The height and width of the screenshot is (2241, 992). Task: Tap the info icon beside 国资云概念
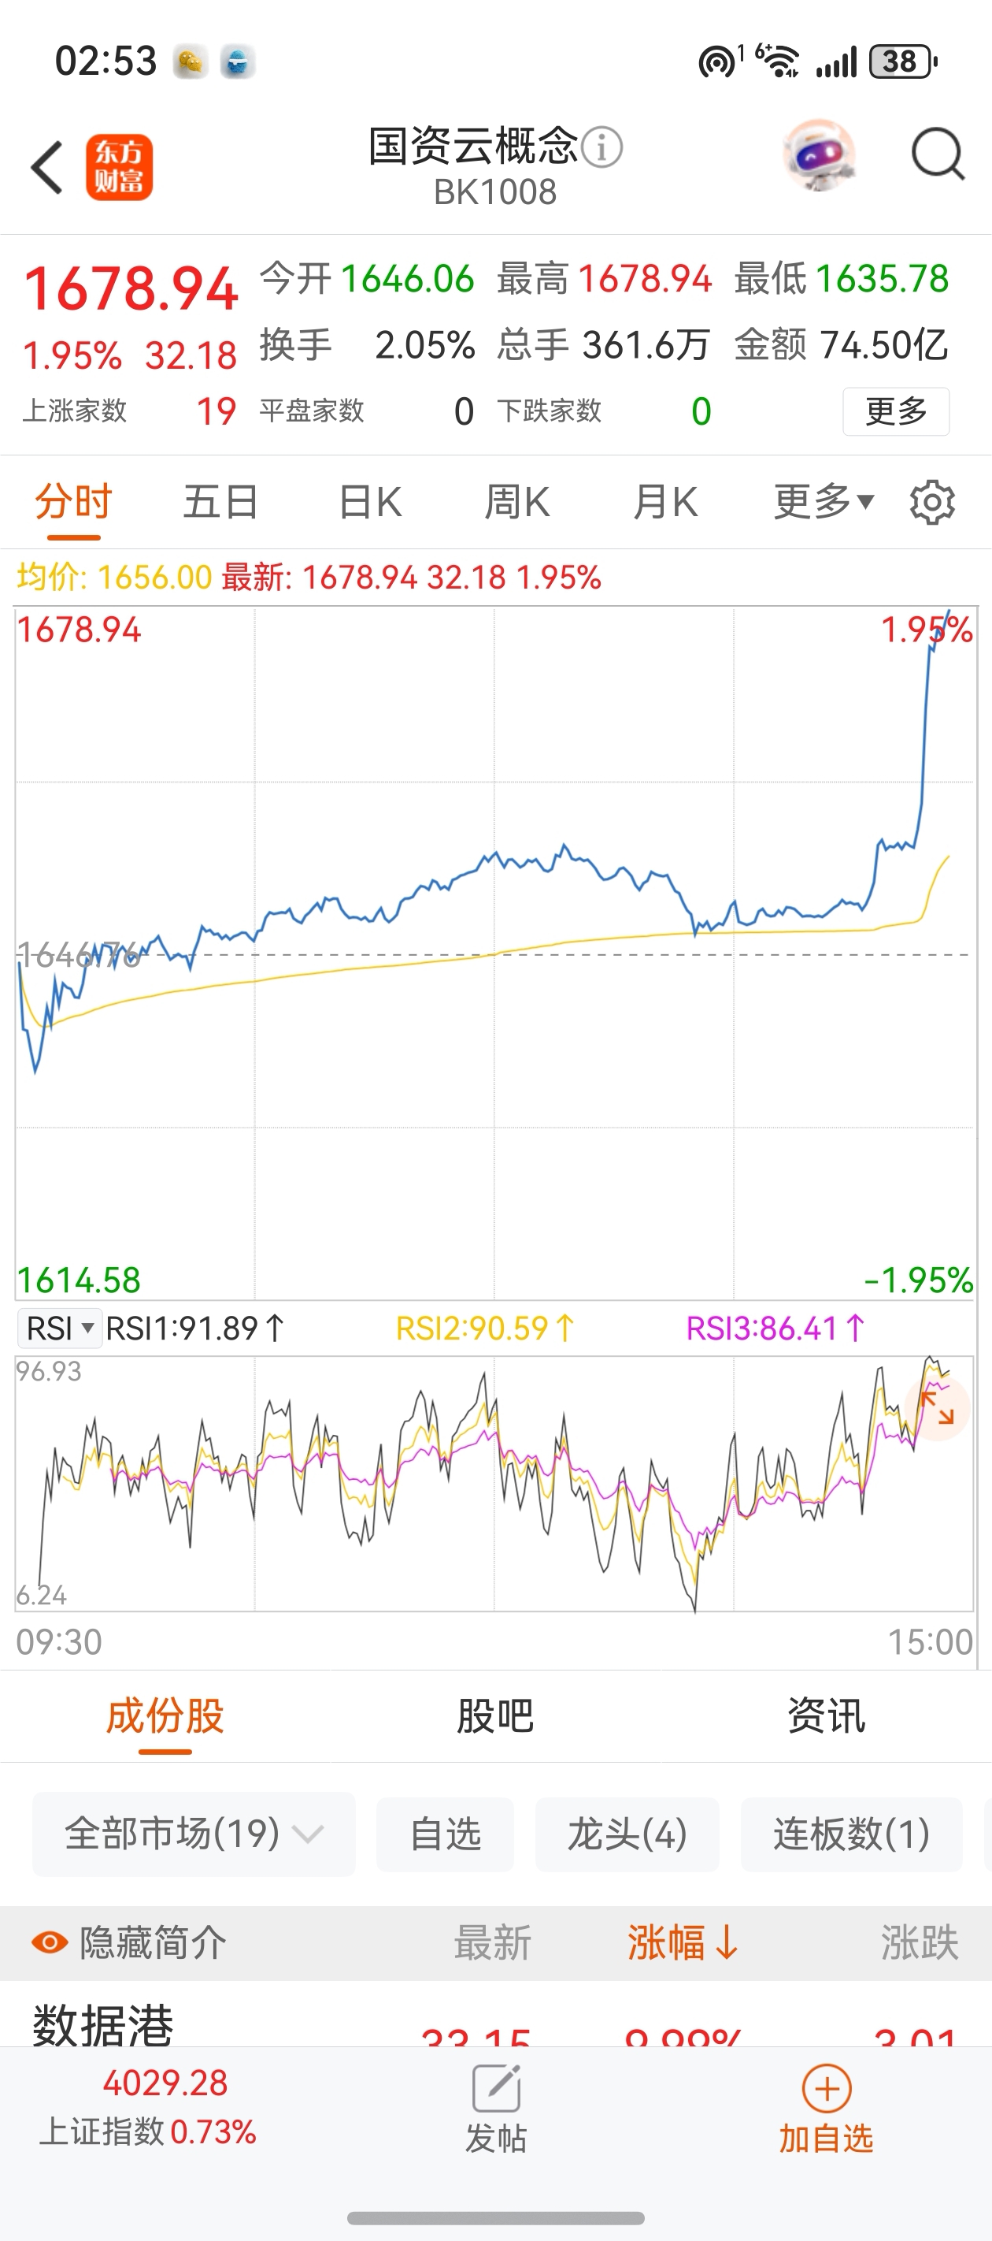pos(601,147)
